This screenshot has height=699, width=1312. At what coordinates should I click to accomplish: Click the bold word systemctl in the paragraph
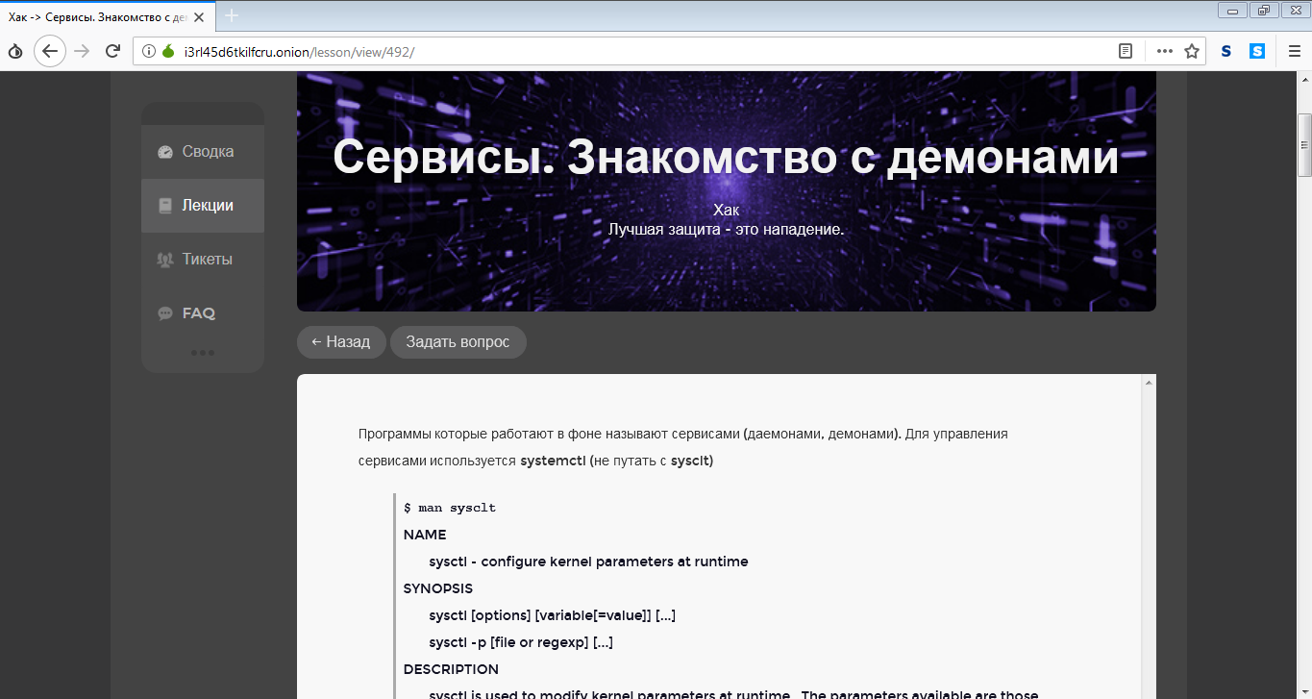[x=553, y=461]
